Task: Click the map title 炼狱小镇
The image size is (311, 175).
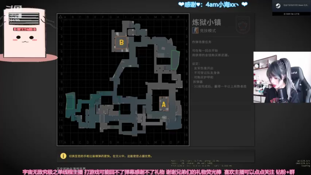Action: [206, 22]
